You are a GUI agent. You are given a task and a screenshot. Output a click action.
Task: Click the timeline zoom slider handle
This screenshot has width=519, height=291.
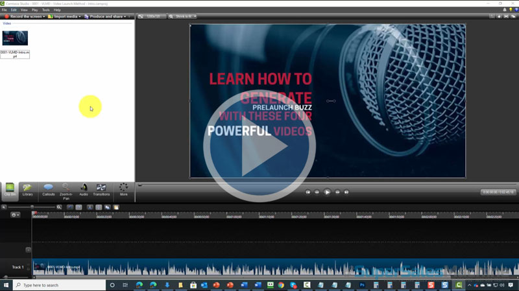[x=32, y=207]
